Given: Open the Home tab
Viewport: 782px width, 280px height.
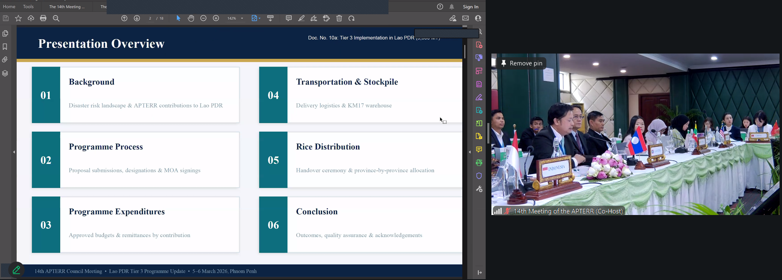Looking at the screenshot, I should (9, 7).
